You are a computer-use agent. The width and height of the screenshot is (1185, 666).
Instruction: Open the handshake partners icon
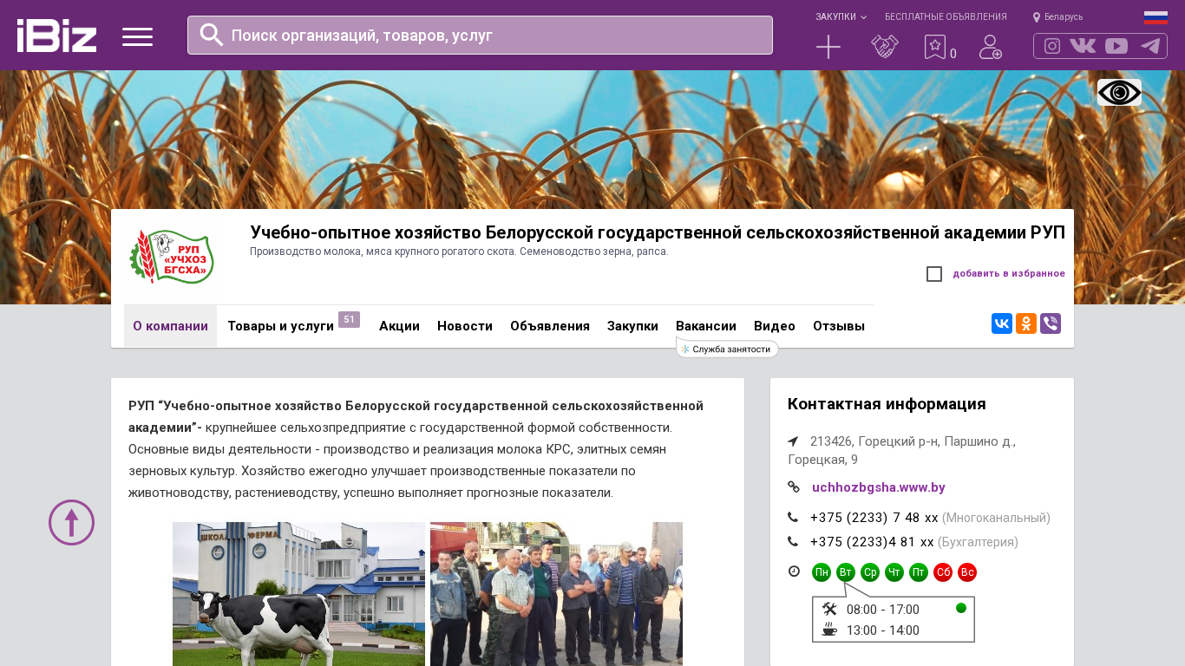[x=885, y=47]
